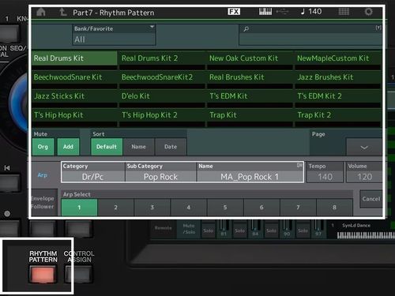The height and width of the screenshot is (296, 395).
Task: Click the Tempo 140 field
Action: 325,172
